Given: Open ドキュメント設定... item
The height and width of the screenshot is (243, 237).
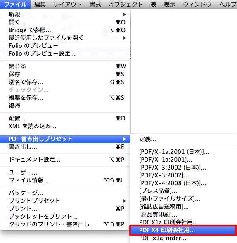Looking at the screenshot, I should [65, 160].
